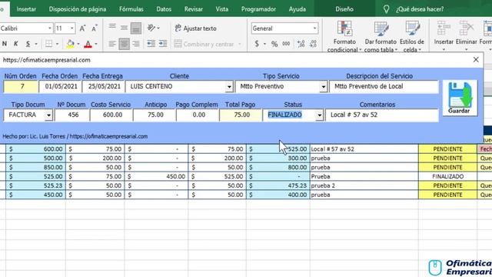
Task: Apply accounting dollar number format
Action: [x=257, y=44]
